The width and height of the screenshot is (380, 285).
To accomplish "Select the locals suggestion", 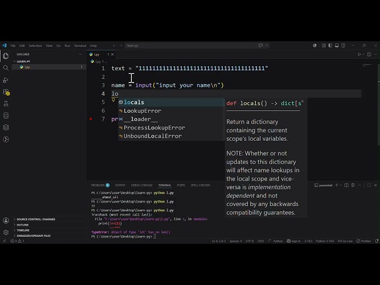I will [x=172, y=102].
